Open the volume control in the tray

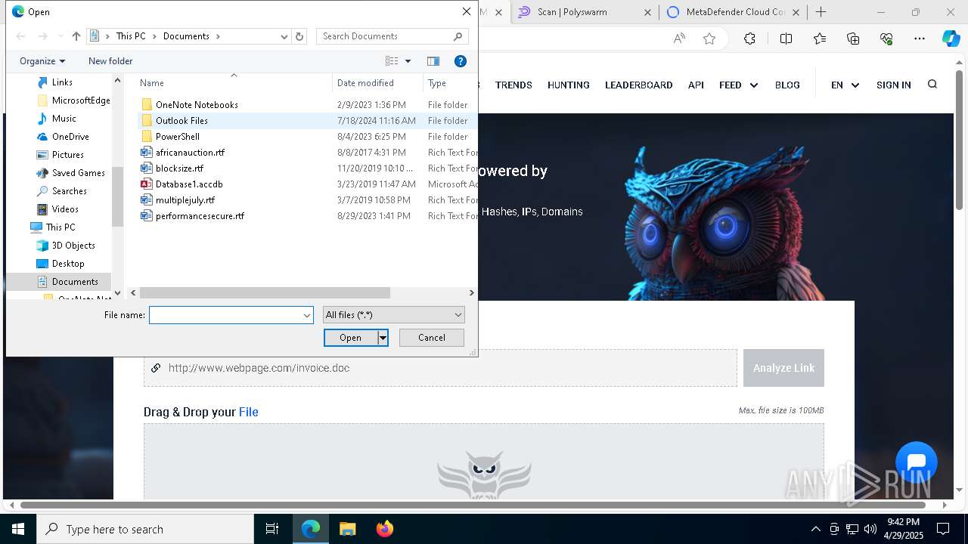[x=870, y=529]
